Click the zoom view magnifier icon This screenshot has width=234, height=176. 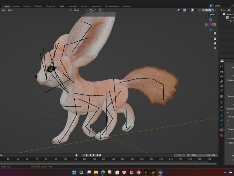point(215,34)
